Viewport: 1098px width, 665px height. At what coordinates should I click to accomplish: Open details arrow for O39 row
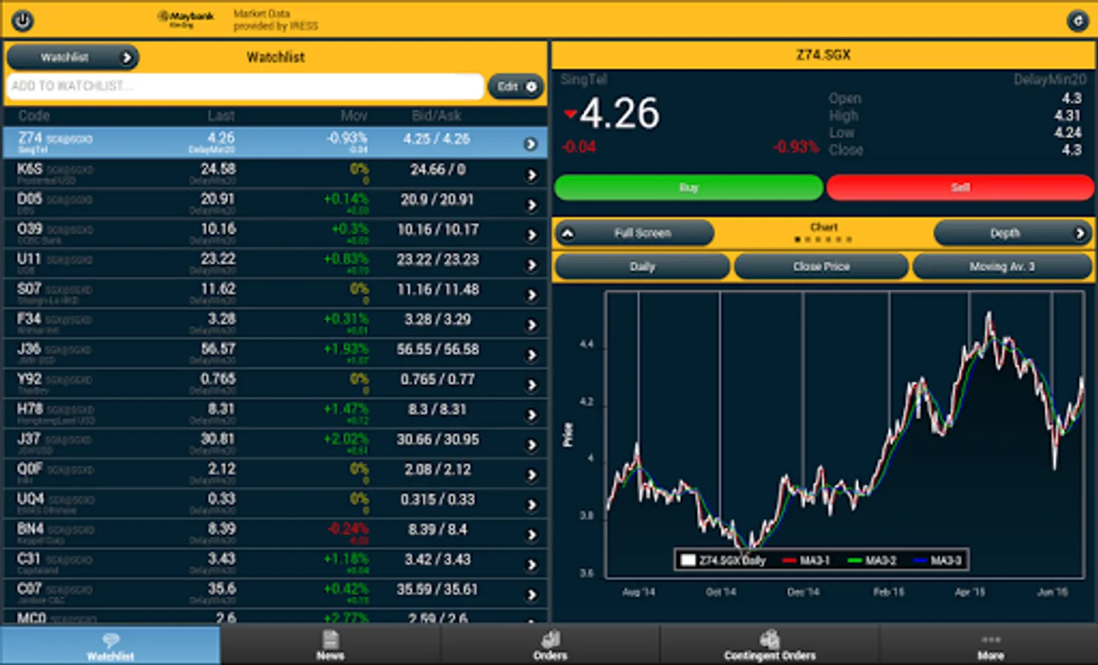[531, 235]
